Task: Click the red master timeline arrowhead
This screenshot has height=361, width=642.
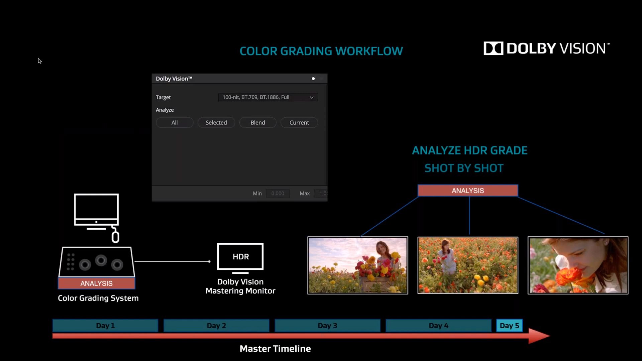Action: coord(539,336)
